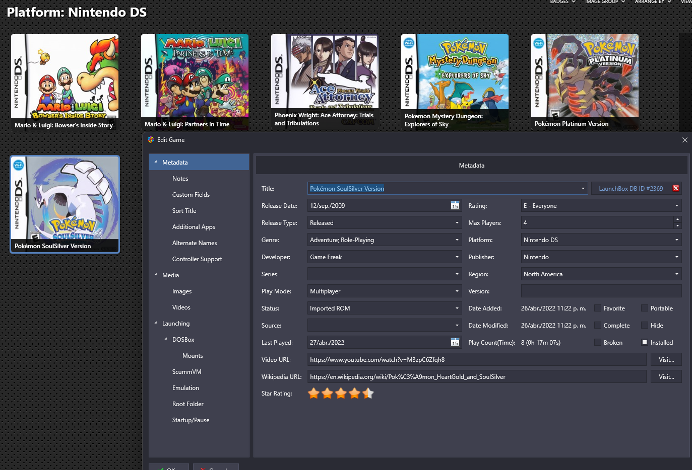692x470 pixels.
Task: Open the Source dropdown
Action: click(457, 326)
